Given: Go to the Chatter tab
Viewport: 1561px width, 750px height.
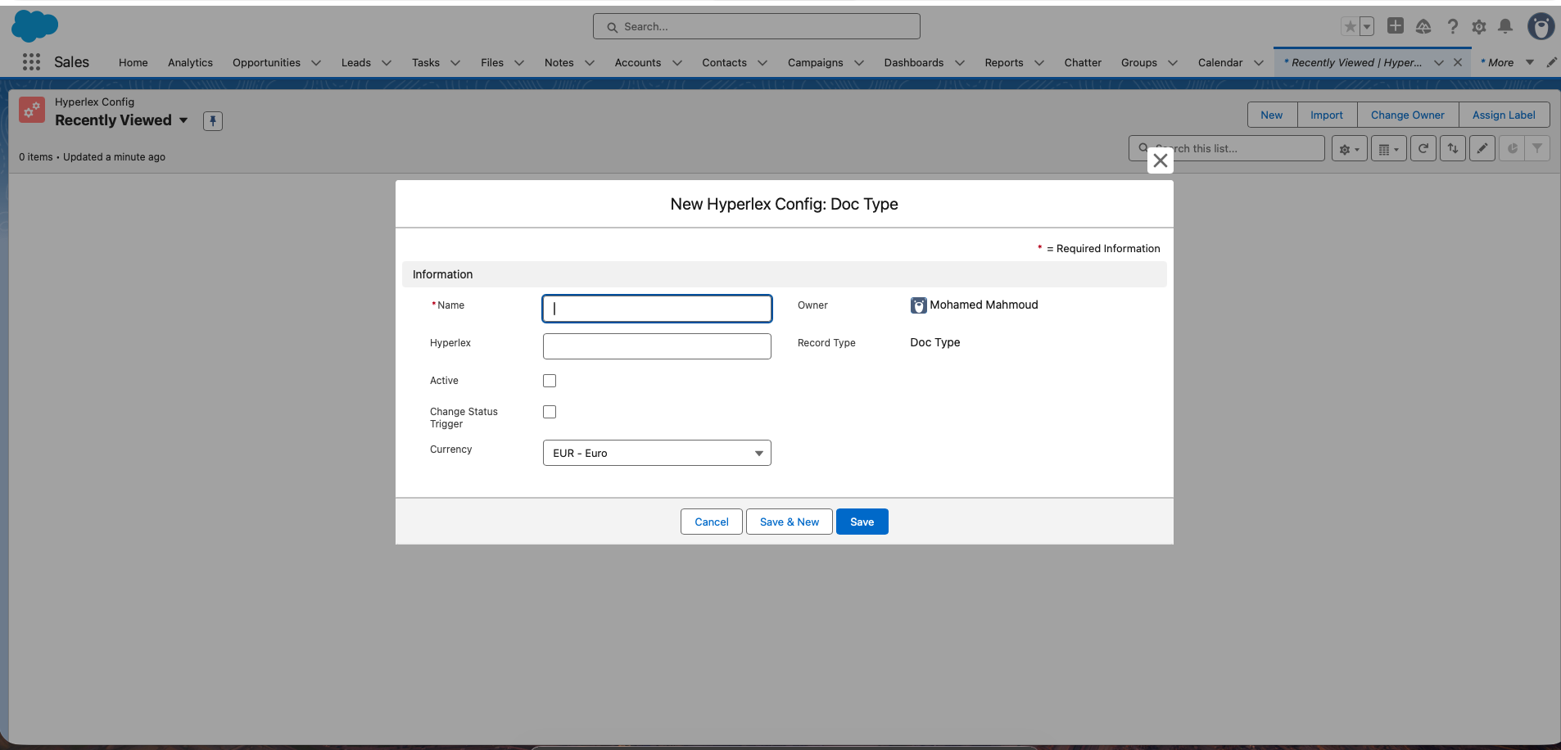Looking at the screenshot, I should 1083,63.
